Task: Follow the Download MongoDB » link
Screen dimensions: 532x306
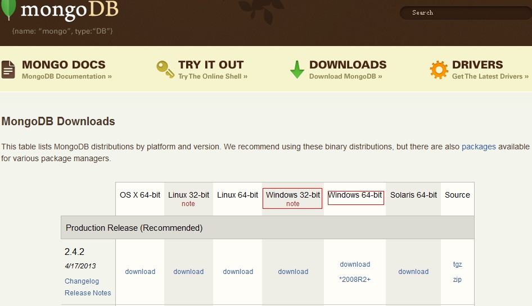Action: point(346,76)
